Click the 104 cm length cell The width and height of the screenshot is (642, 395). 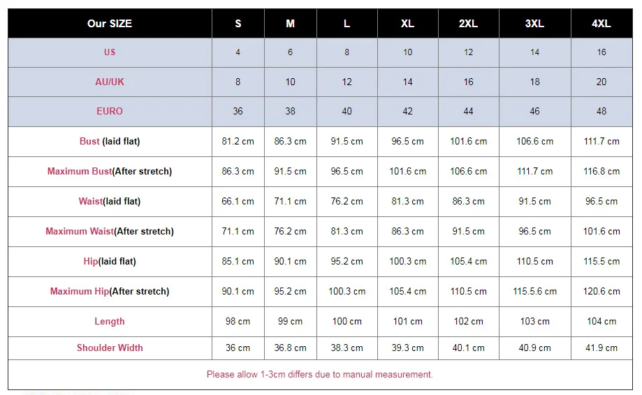tap(601, 322)
